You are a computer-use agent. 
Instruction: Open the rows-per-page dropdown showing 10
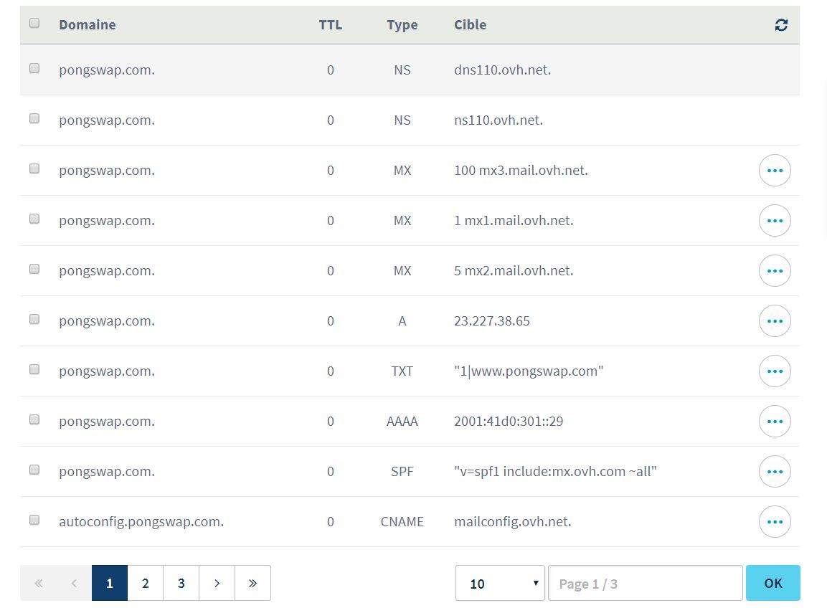click(x=500, y=583)
